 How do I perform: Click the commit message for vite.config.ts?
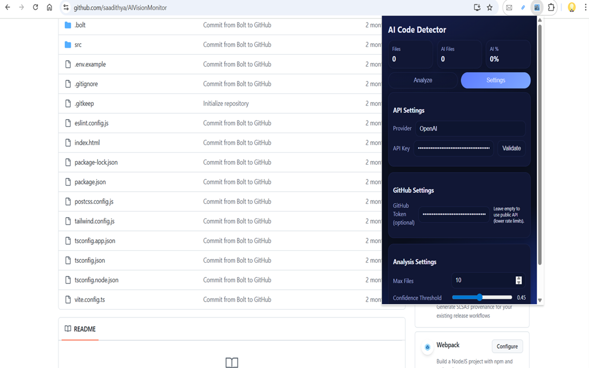coord(237,299)
